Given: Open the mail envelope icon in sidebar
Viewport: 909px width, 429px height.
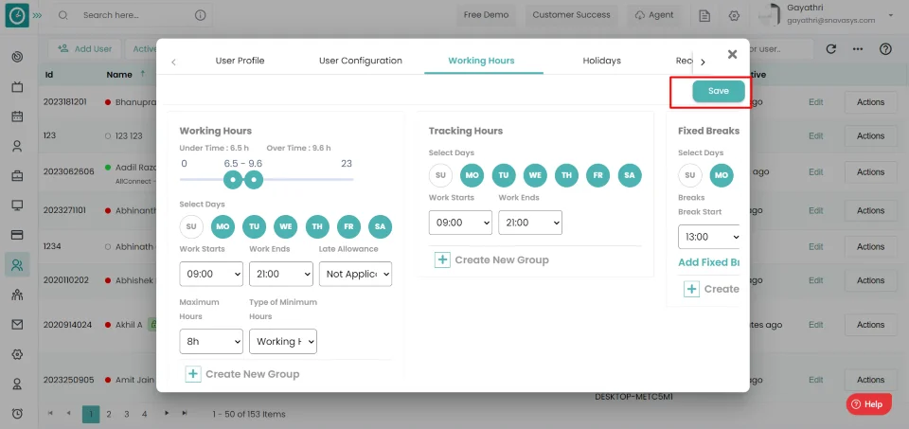Looking at the screenshot, I should 17,325.
